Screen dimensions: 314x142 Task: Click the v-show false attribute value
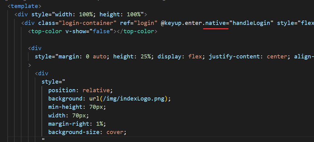(101, 32)
